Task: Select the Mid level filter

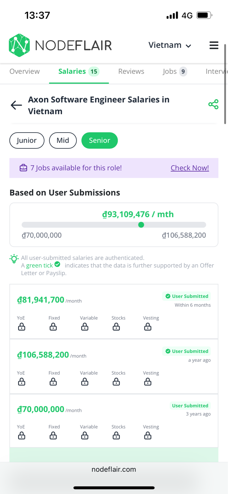Action: (x=63, y=140)
